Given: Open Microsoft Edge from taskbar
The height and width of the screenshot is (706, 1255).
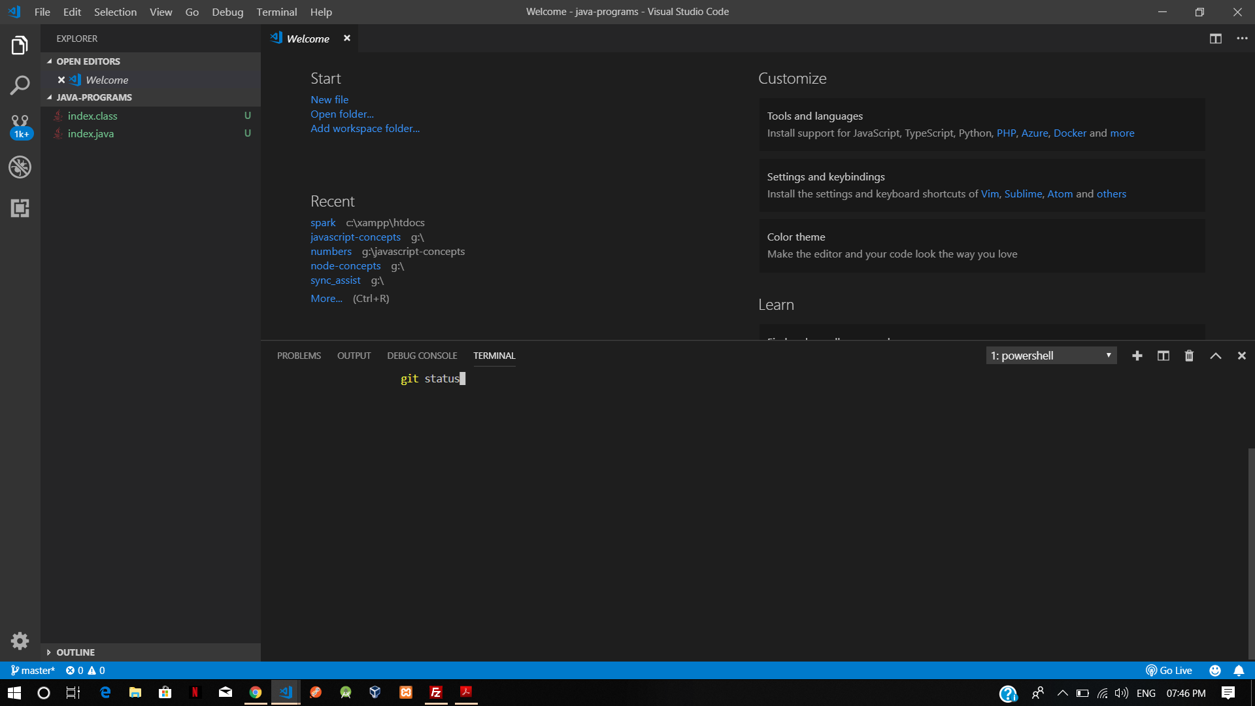Looking at the screenshot, I should (105, 692).
